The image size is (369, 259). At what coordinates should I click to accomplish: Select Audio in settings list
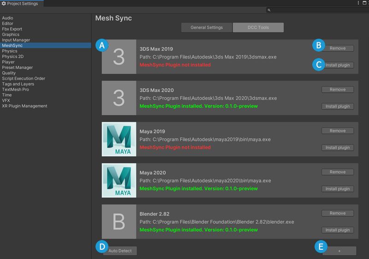pyautogui.click(x=45, y=18)
